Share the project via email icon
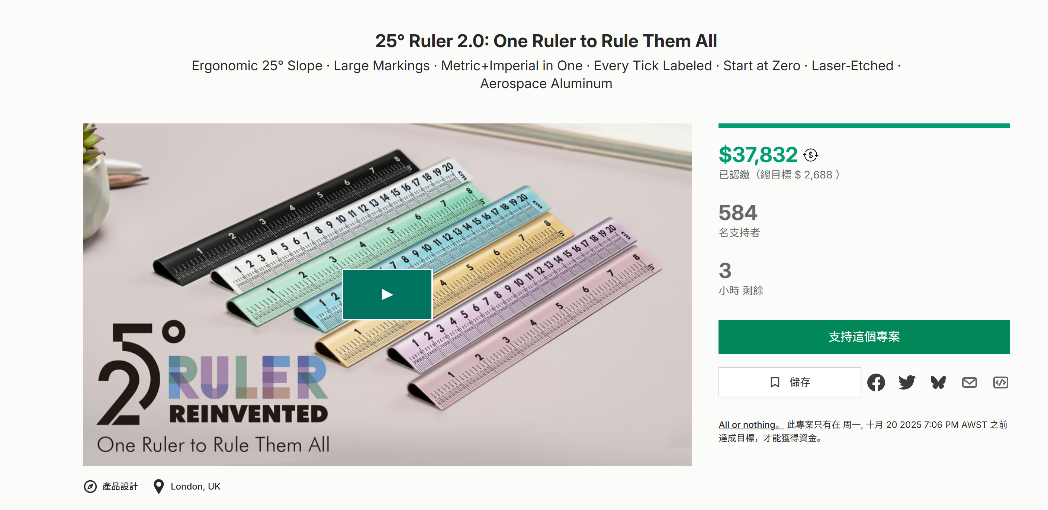1048x510 pixels. pyautogui.click(x=969, y=382)
